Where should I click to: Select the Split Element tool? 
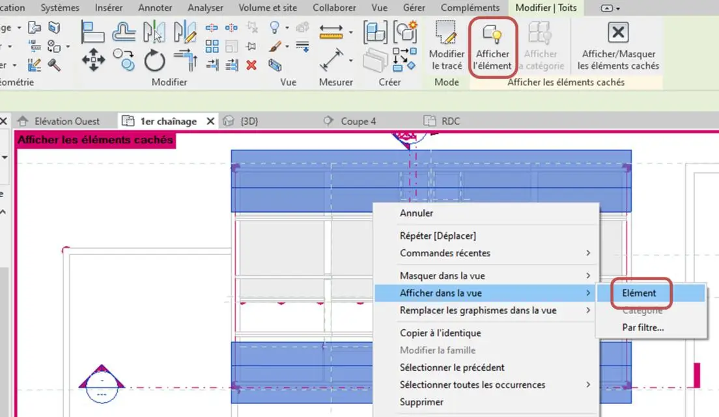212,28
